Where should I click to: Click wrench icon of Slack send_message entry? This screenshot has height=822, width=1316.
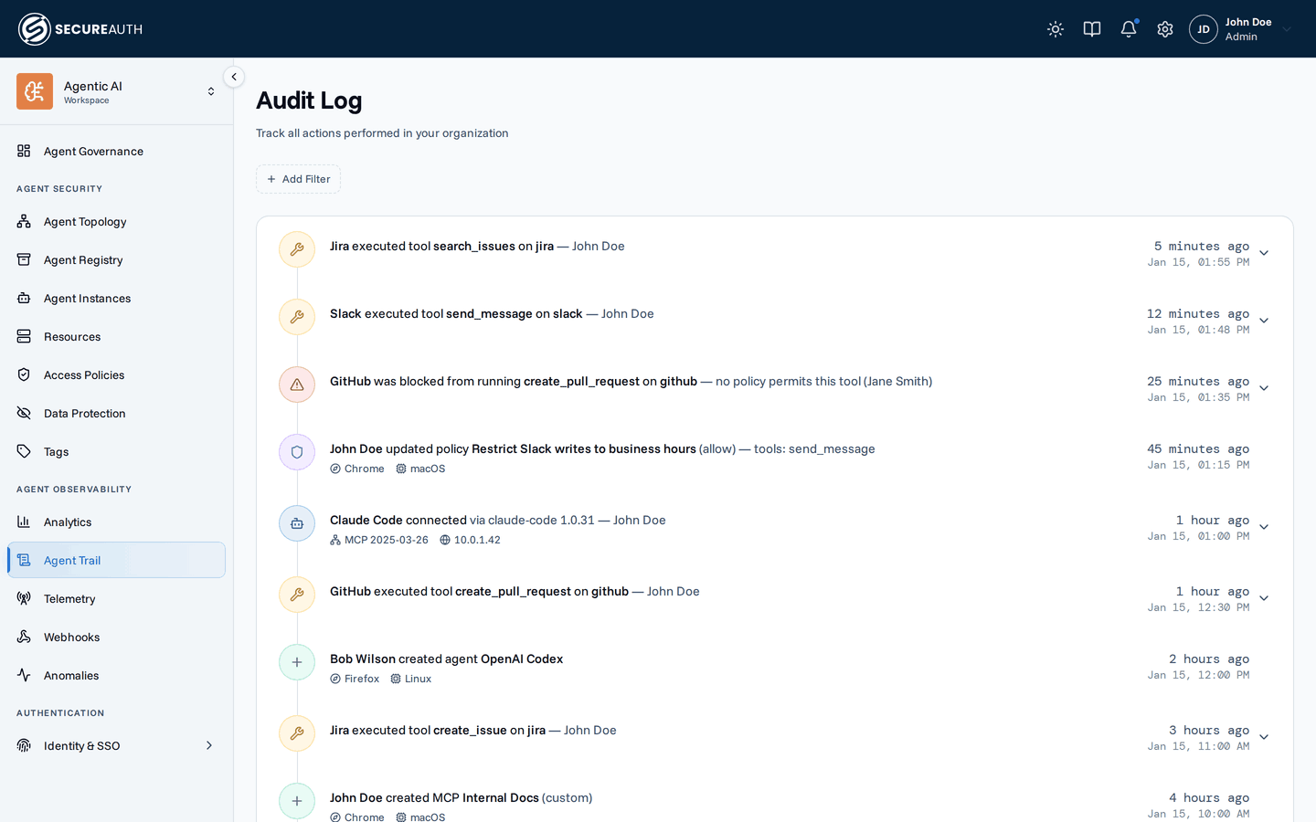pos(297,317)
